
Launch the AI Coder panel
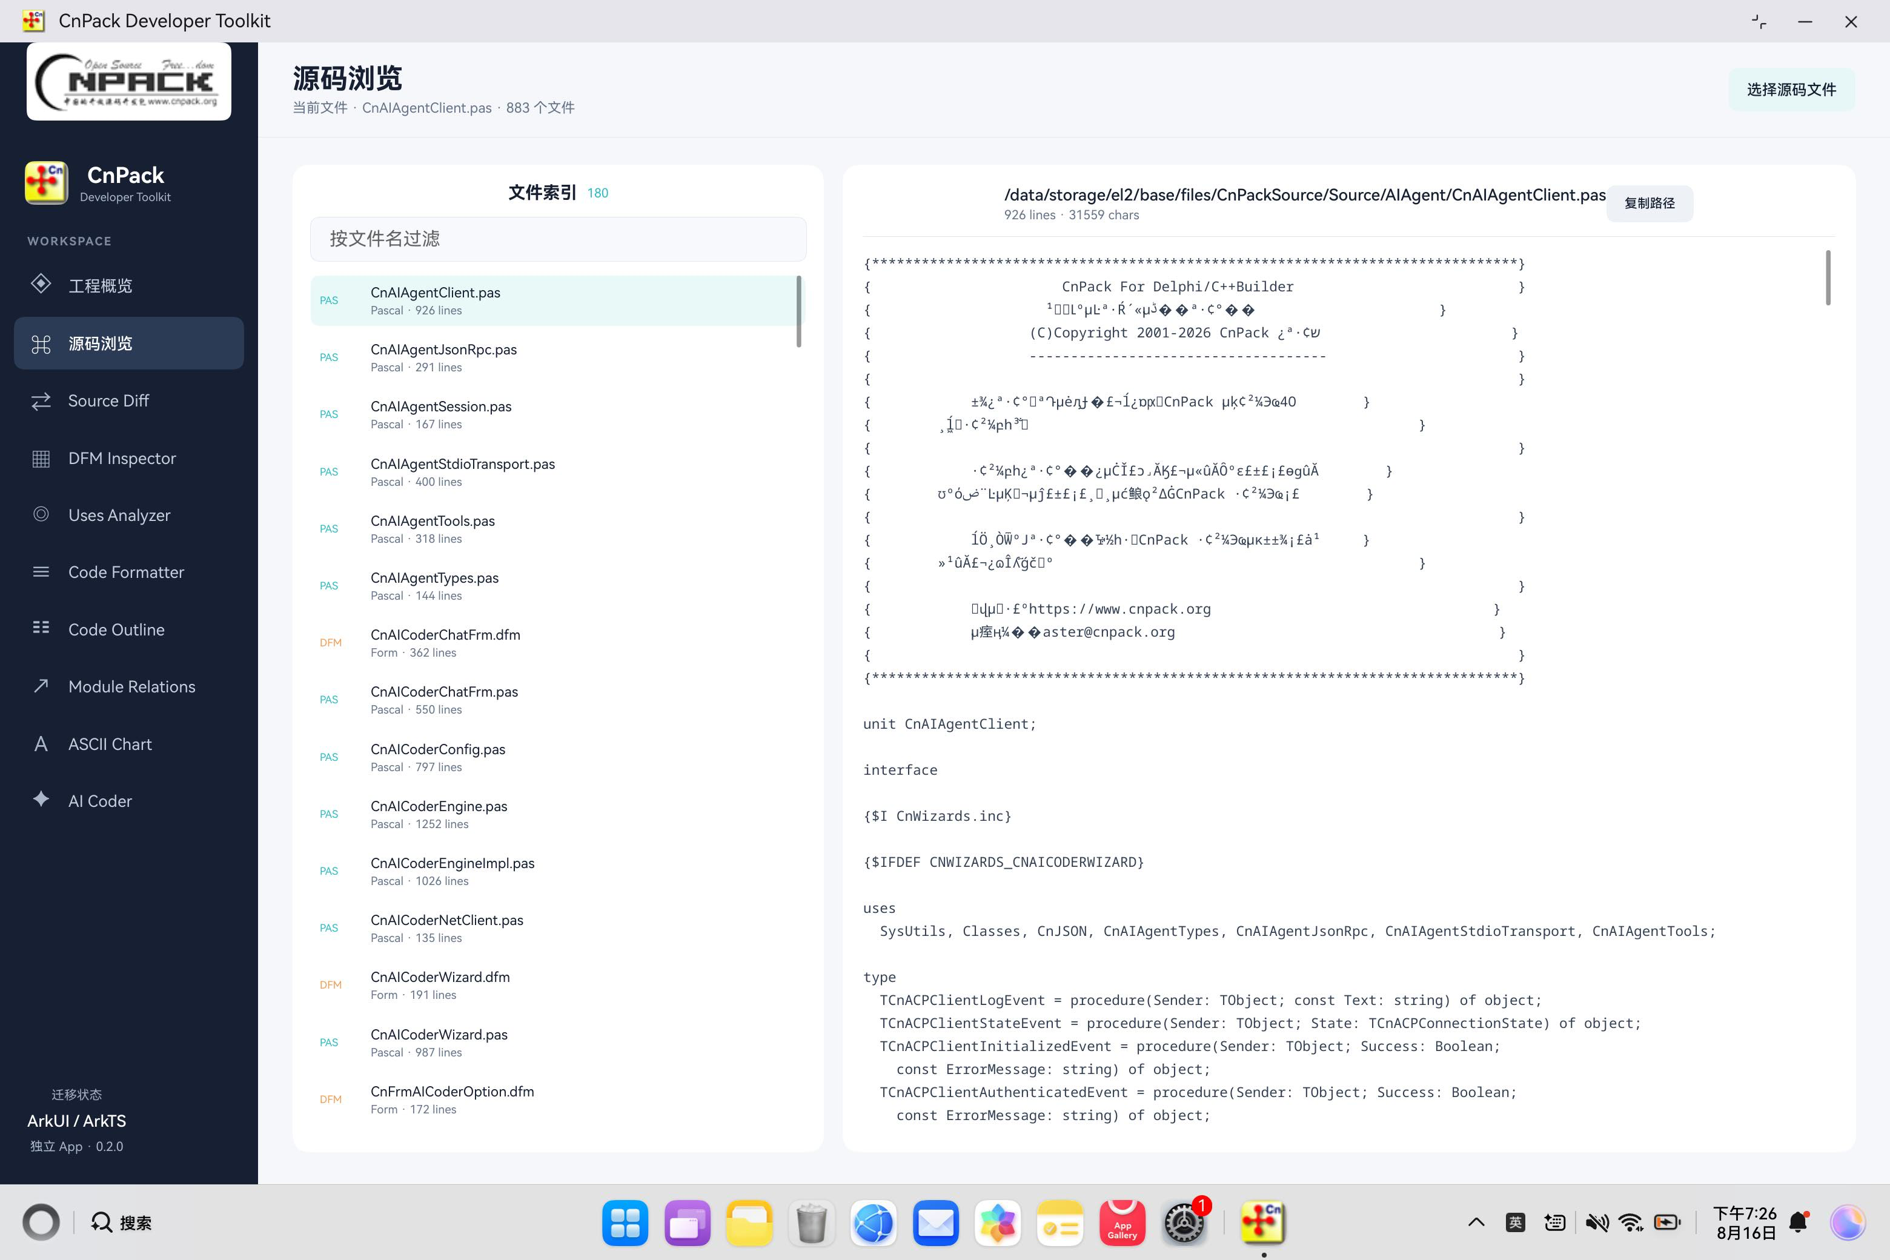pyautogui.click(x=128, y=801)
